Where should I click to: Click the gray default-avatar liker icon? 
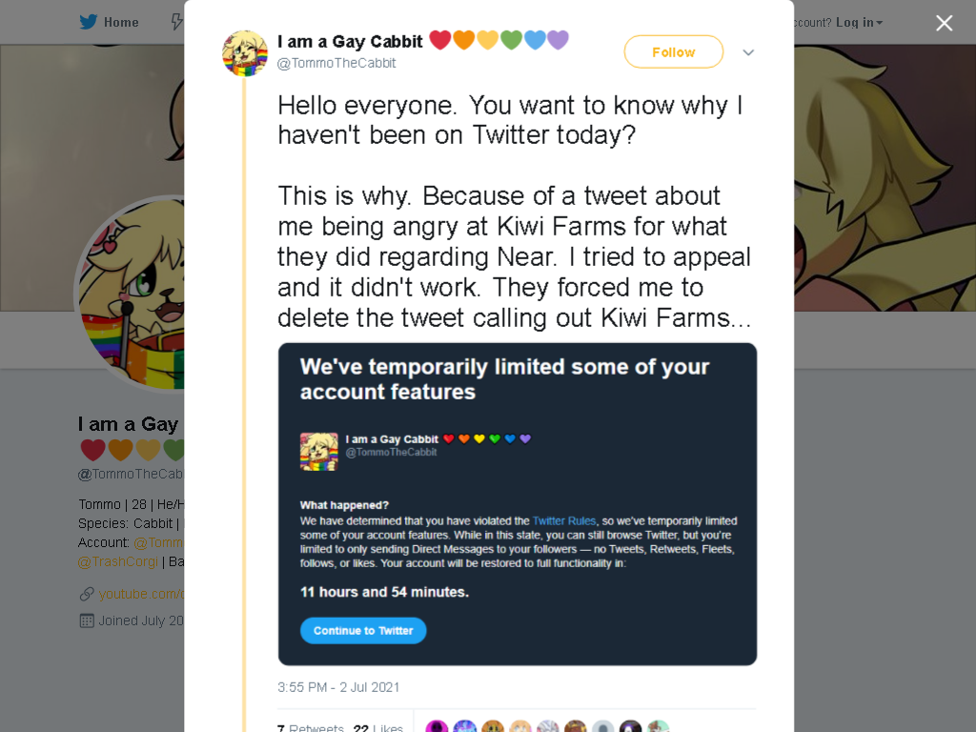pos(602,726)
